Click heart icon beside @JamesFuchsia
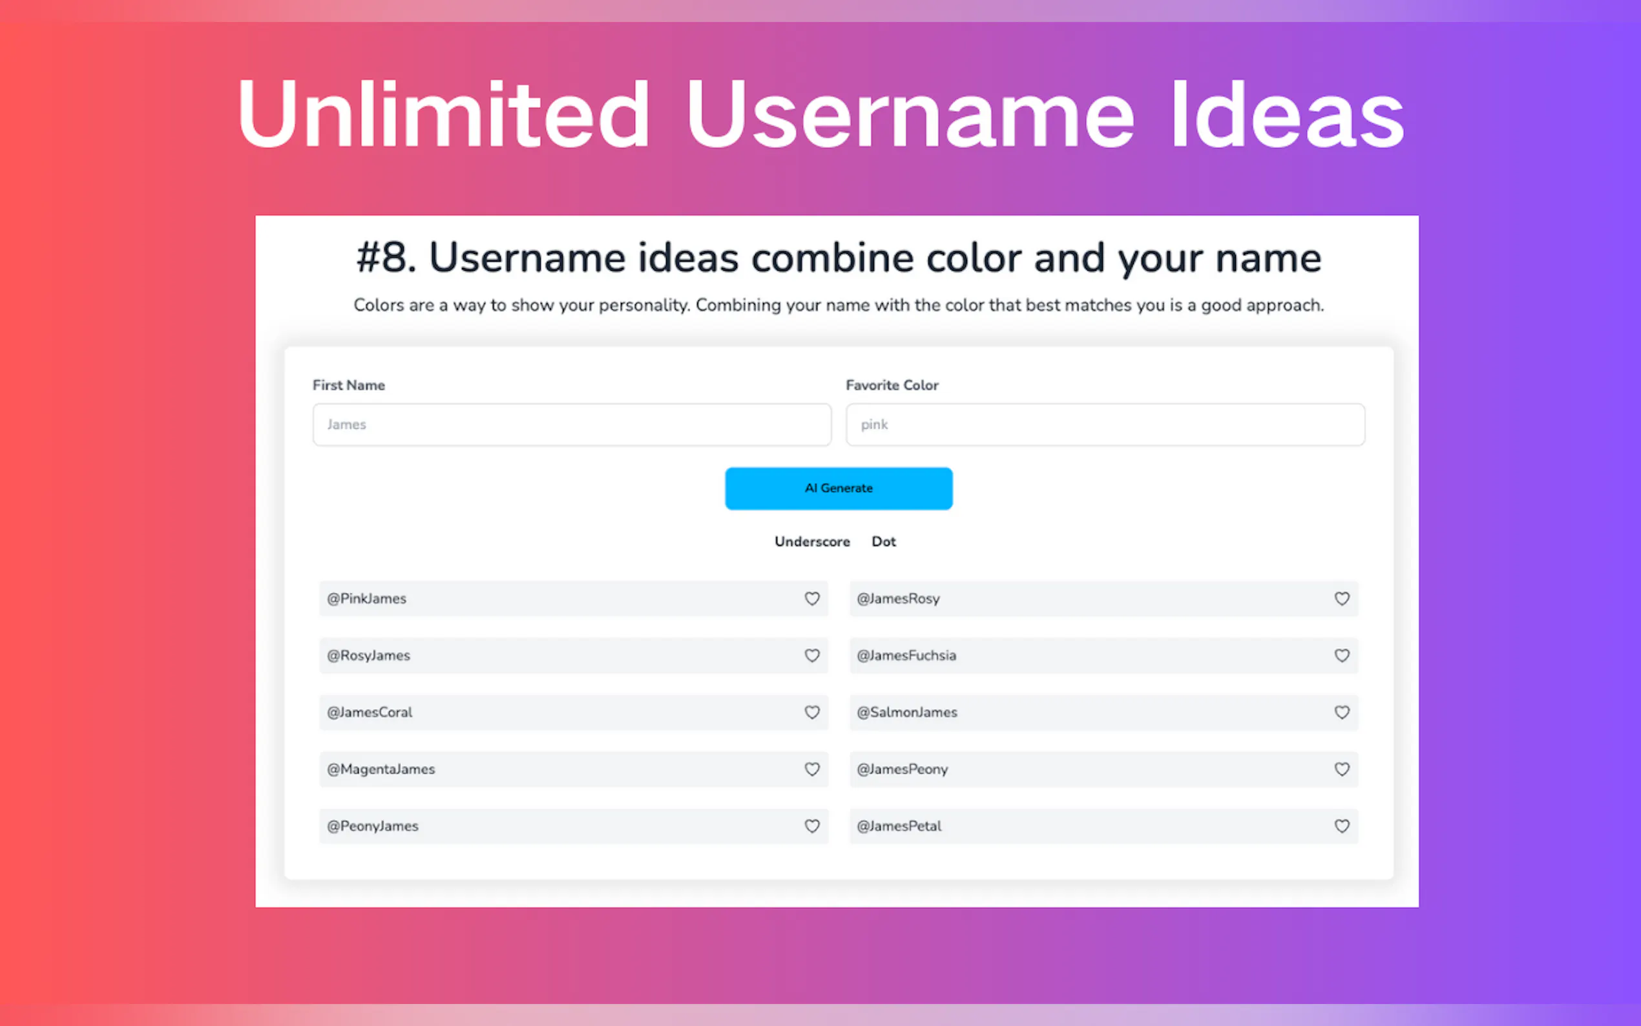The width and height of the screenshot is (1641, 1026). tap(1341, 656)
